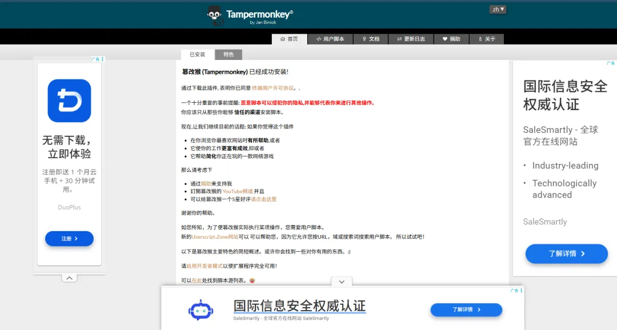This screenshot has height=330, width=617.
Task: Select the 已安装 installed tab
Action: pyautogui.click(x=198, y=55)
